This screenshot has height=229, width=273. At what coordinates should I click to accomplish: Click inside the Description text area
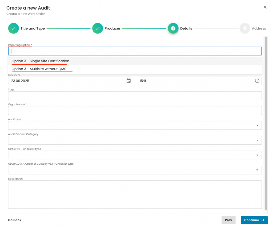pyautogui.click(x=135, y=195)
